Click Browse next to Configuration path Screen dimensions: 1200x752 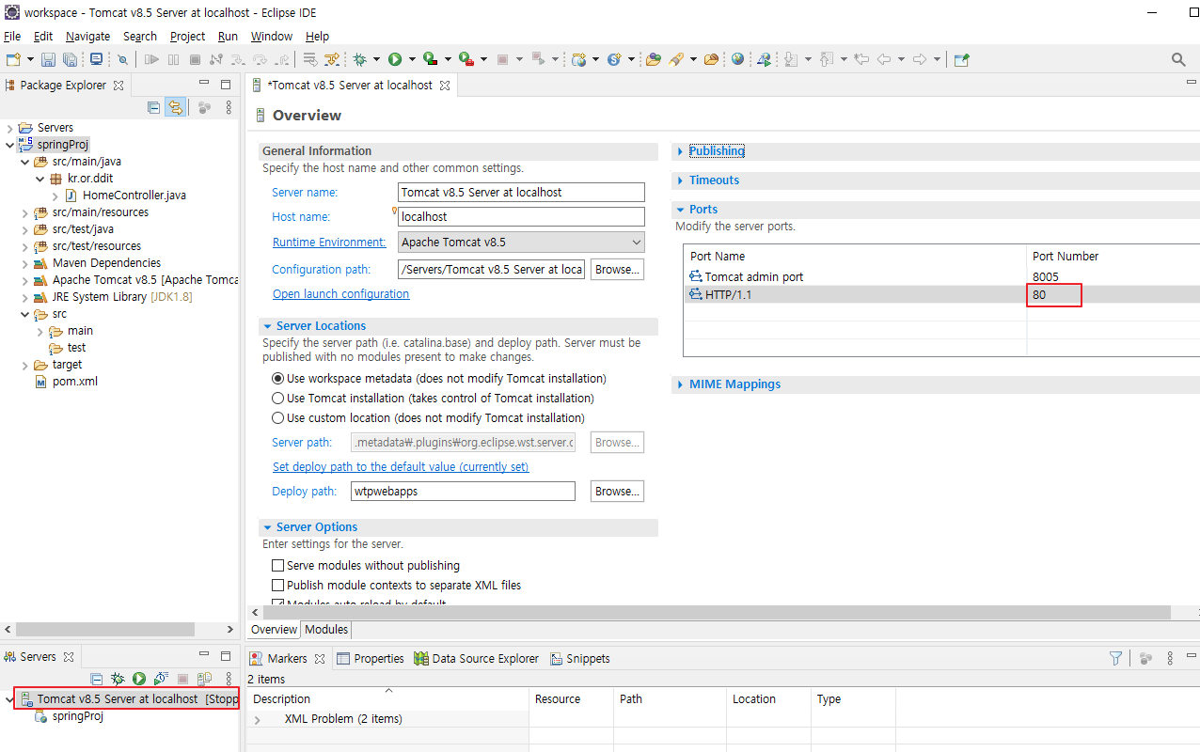tap(617, 270)
